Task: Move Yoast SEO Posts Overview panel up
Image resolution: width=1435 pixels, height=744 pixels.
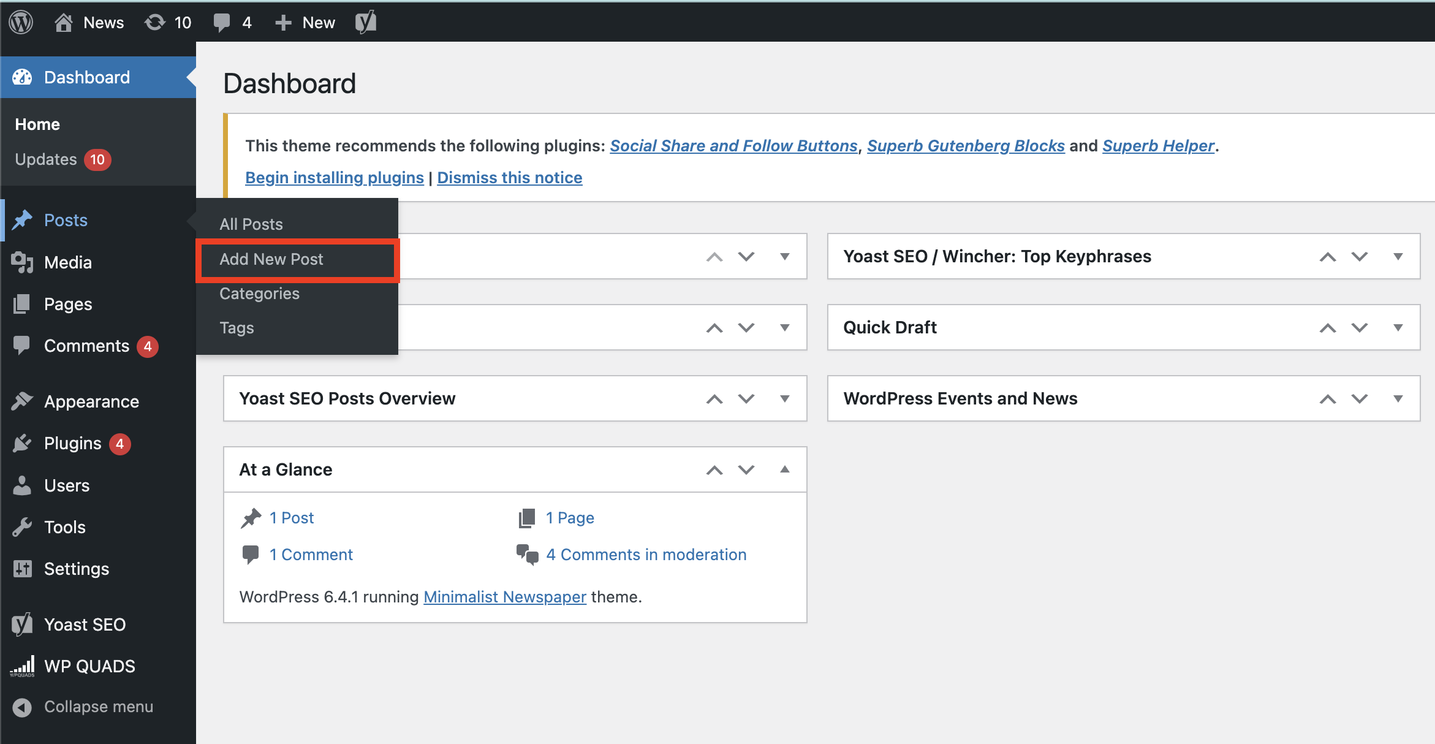Action: click(x=714, y=399)
